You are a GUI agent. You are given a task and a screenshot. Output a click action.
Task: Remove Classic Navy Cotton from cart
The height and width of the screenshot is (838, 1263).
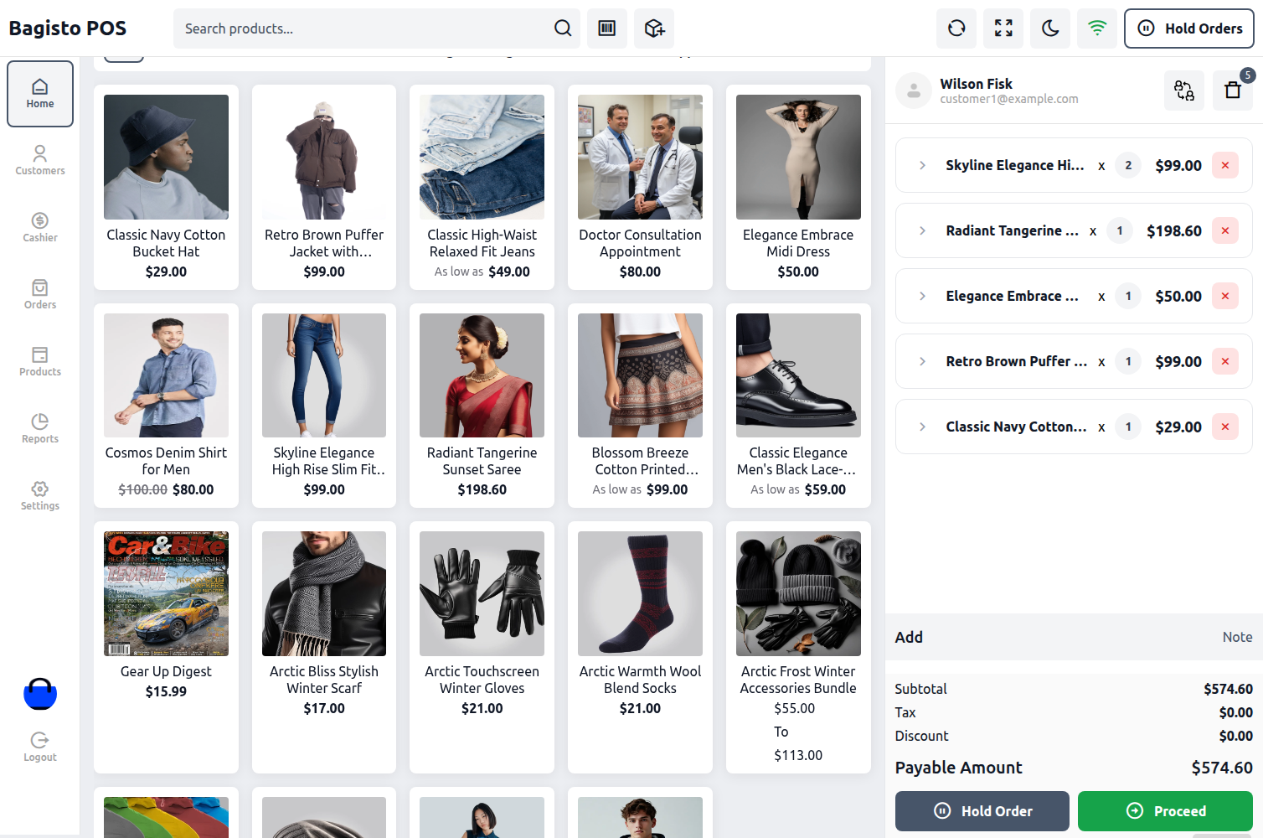[x=1225, y=427]
